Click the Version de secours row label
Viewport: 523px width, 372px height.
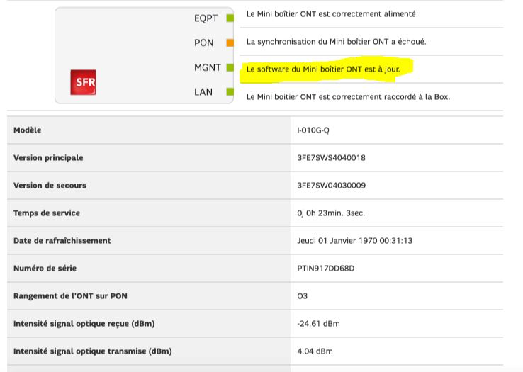click(50, 186)
